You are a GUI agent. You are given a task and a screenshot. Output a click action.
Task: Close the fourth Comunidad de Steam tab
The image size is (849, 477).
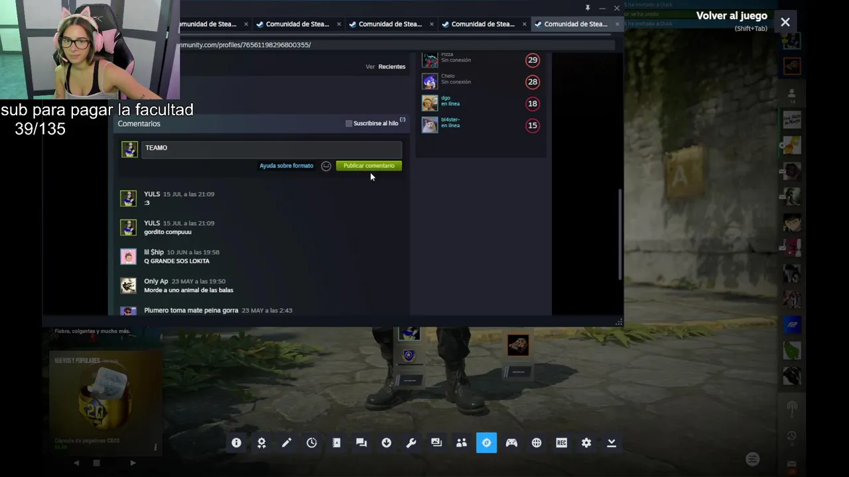[x=525, y=24]
